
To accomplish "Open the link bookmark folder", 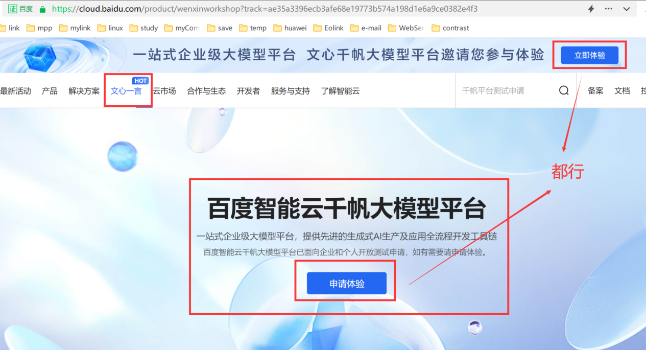I will point(10,28).
